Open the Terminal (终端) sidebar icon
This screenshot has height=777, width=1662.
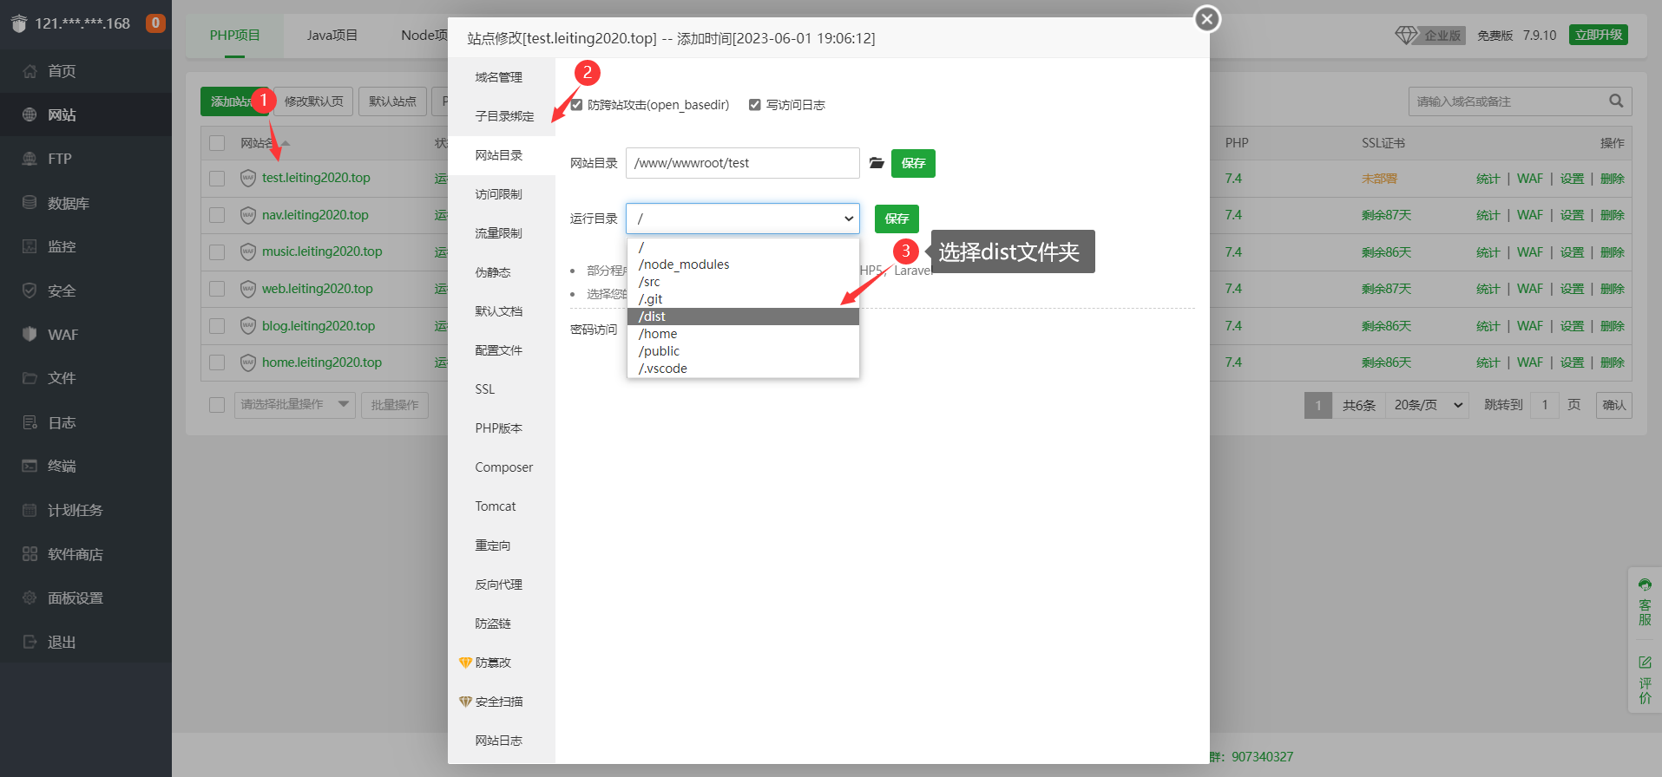(30, 467)
